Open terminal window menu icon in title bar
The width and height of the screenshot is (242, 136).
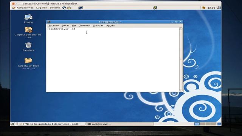click(49, 22)
